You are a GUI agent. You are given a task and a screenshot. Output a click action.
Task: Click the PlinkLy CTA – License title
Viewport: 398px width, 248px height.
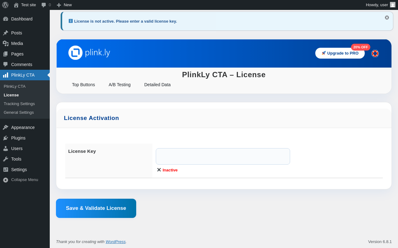point(224,75)
